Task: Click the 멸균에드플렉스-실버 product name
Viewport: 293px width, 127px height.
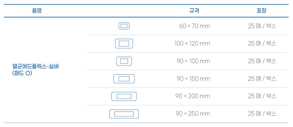Action: click(x=36, y=66)
